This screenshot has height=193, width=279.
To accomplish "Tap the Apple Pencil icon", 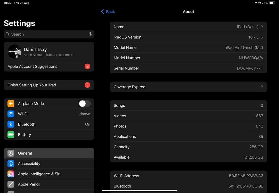I will [x=11, y=184].
